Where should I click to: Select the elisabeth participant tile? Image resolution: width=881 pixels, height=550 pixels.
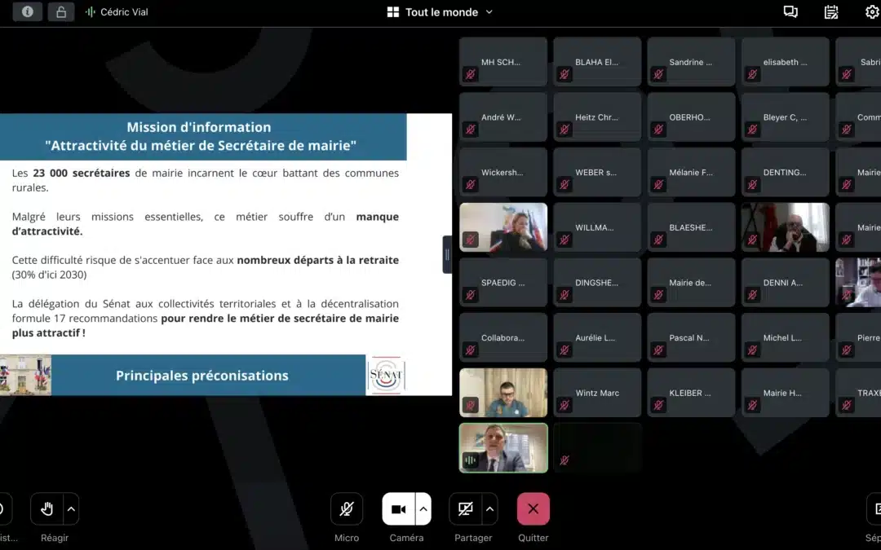(786, 62)
